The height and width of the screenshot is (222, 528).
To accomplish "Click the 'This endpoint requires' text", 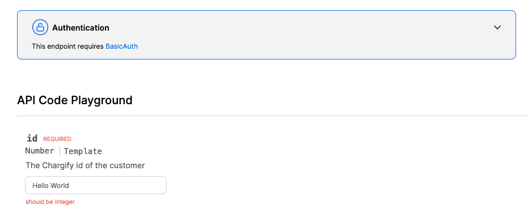I will coord(67,46).
